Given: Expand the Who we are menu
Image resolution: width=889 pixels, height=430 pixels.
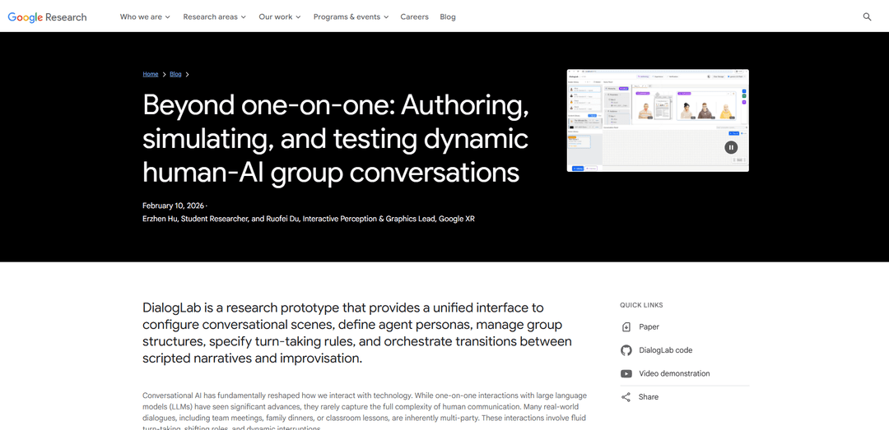Looking at the screenshot, I should coord(145,16).
